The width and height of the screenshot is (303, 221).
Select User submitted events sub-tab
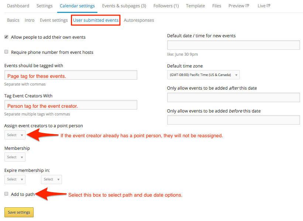pyautogui.click(x=96, y=20)
